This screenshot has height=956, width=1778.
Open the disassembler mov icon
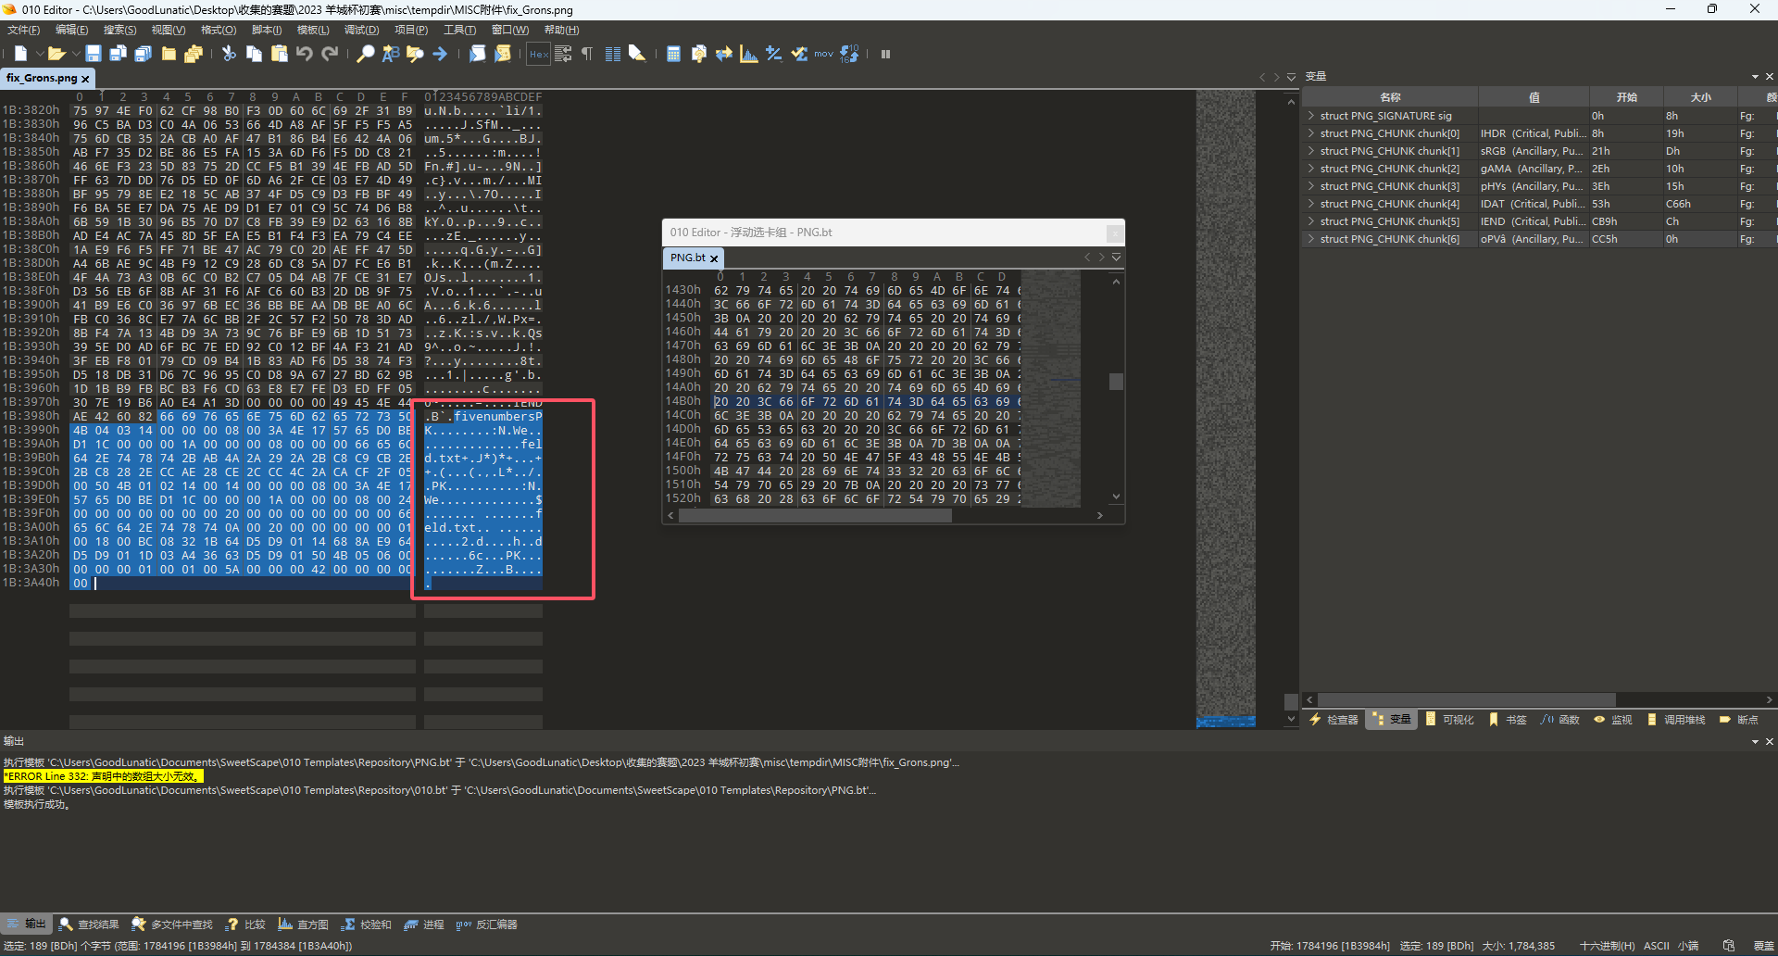pyautogui.click(x=823, y=54)
